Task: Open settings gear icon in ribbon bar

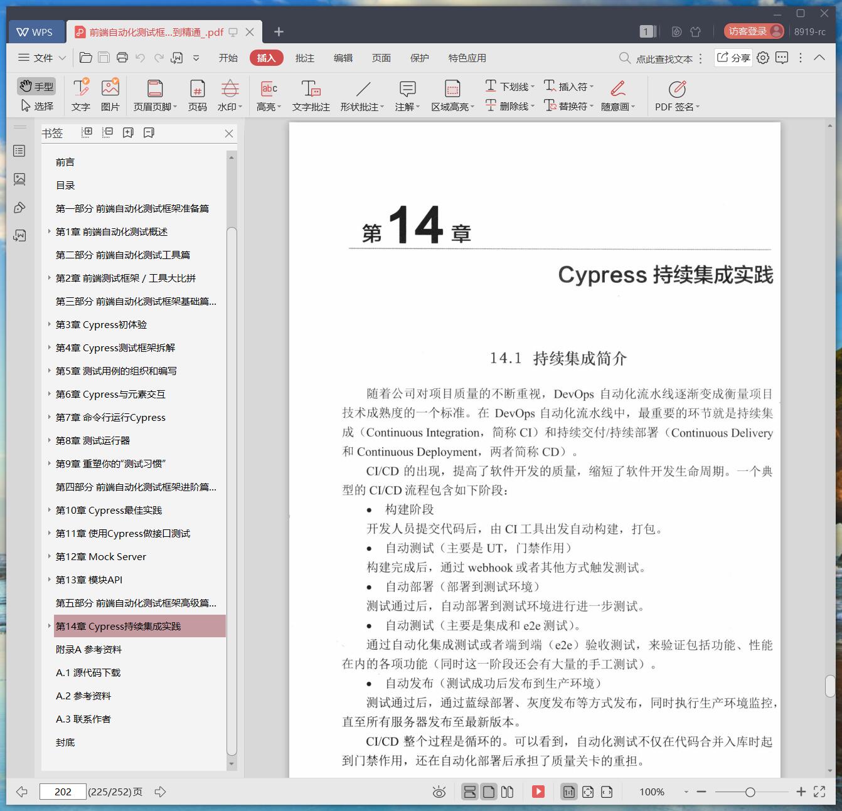Action: click(763, 58)
